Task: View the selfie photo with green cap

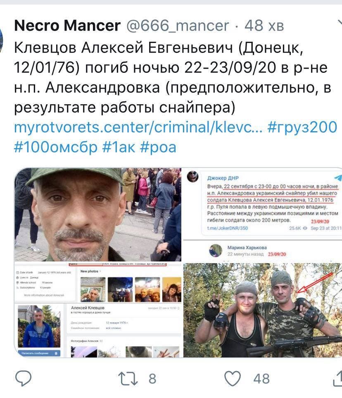Action: click(x=98, y=214)
